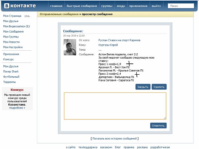The width and height of the screenshot is (199, 149).
Task: Click Показать всю историю сообщений link
Action: [x=115, y=138]
